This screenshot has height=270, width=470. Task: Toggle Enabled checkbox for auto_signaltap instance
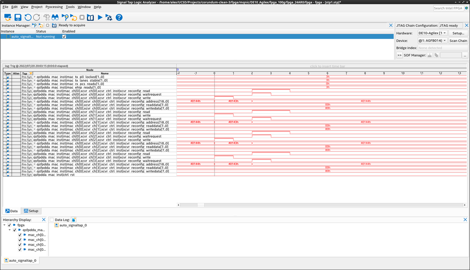click(x=64, y=37)
